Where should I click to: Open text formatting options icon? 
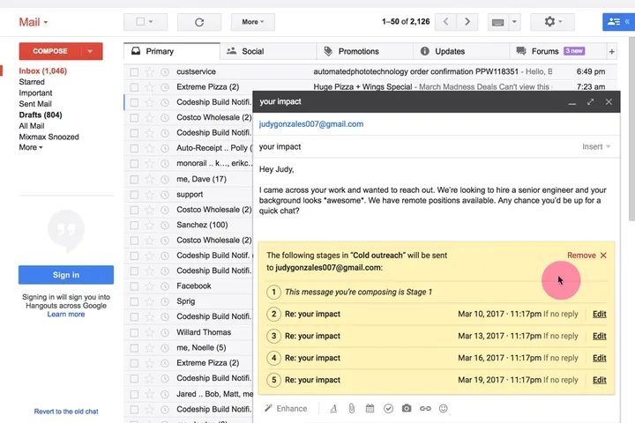coord(333,408)
